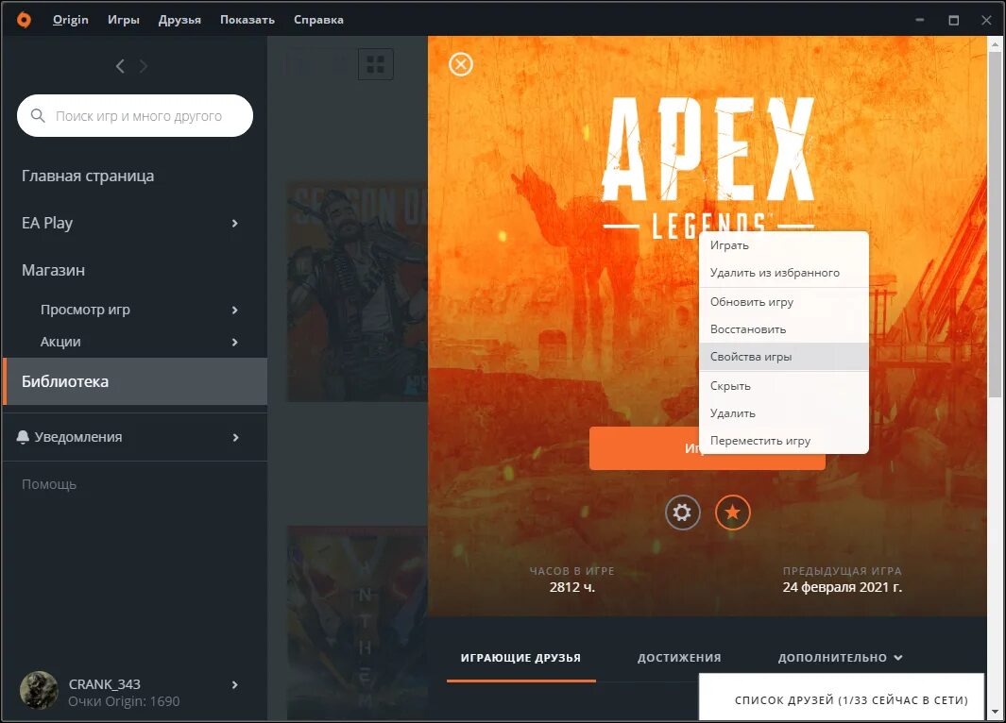Image resolution: width=1006 pixels, height=723 pixels.
Task: Select the Anthem game tile
Action: [357, 623]
